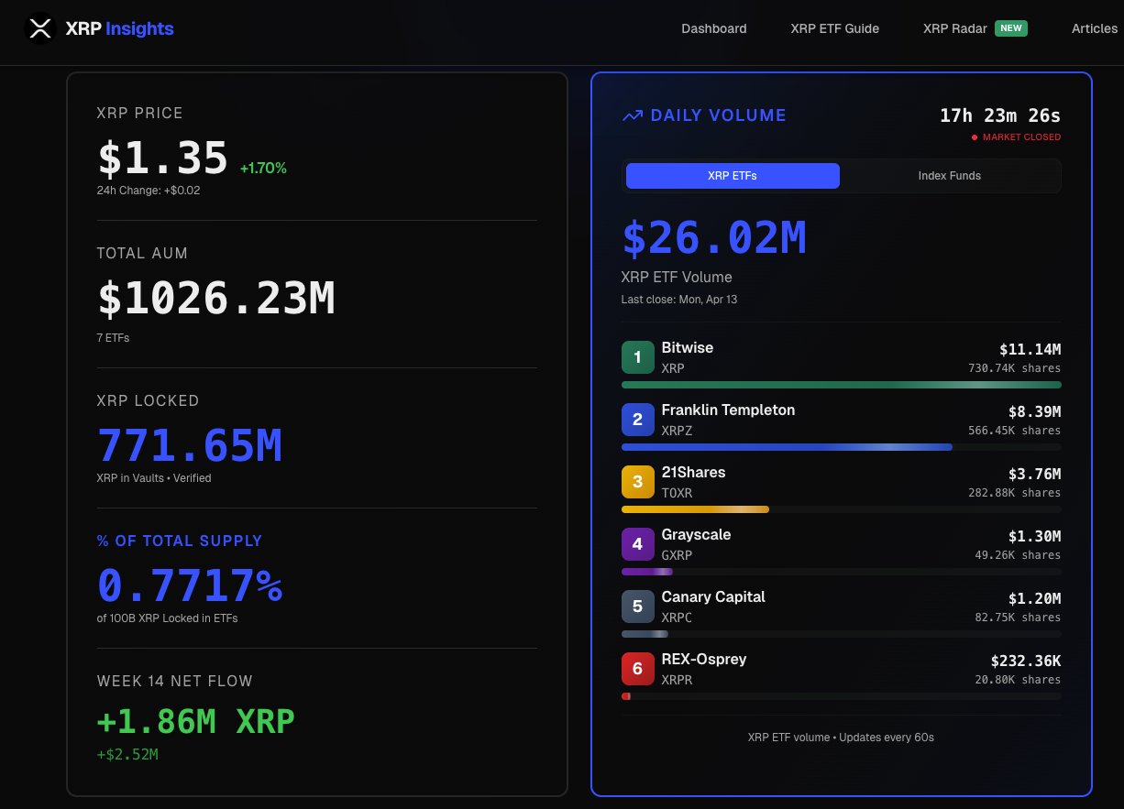Click the gray rank 5 Canary Capital badge

638,607
